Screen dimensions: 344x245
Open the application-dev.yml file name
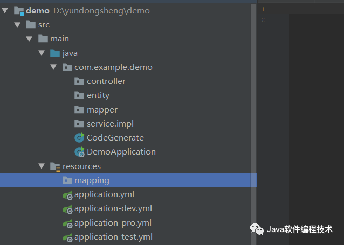pyautogui.click(x=113, y=208)
